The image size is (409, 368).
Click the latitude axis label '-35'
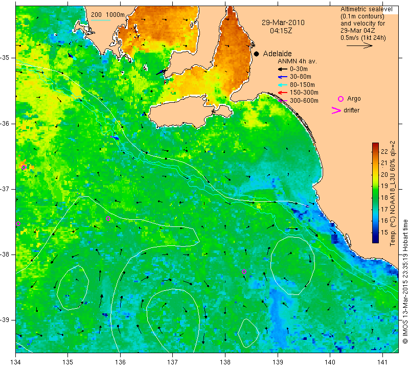click(x=5, y=58)
